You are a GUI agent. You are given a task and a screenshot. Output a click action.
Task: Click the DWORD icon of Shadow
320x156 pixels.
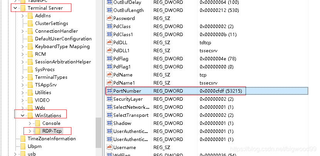coord(109,123)
